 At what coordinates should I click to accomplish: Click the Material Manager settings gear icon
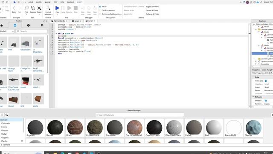coord(2,115)
